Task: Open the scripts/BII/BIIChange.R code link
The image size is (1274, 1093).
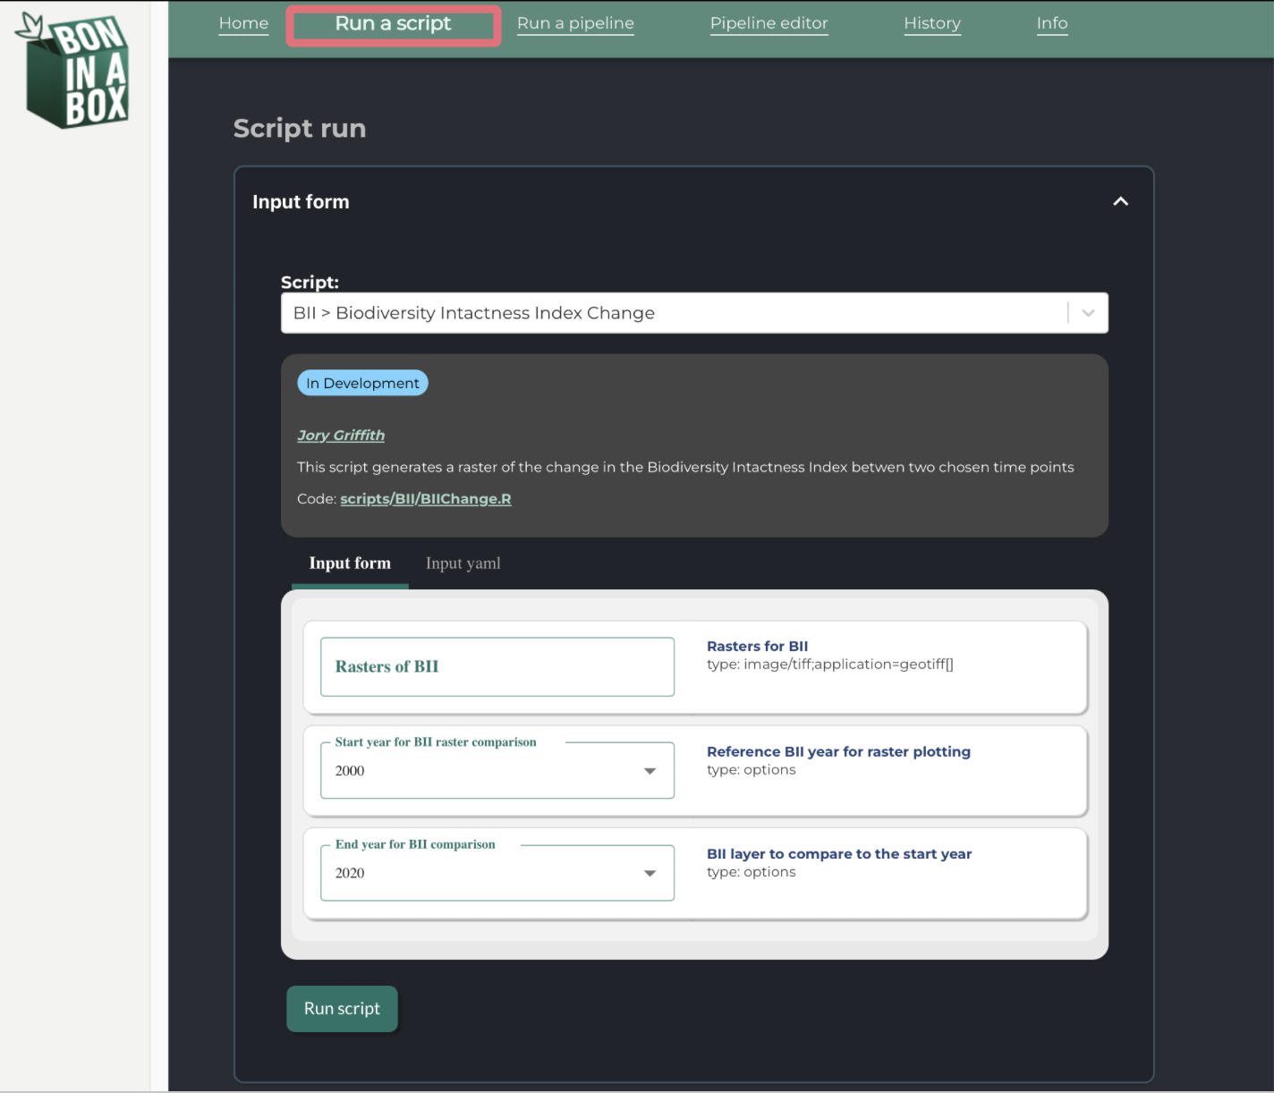Action: 426,499
